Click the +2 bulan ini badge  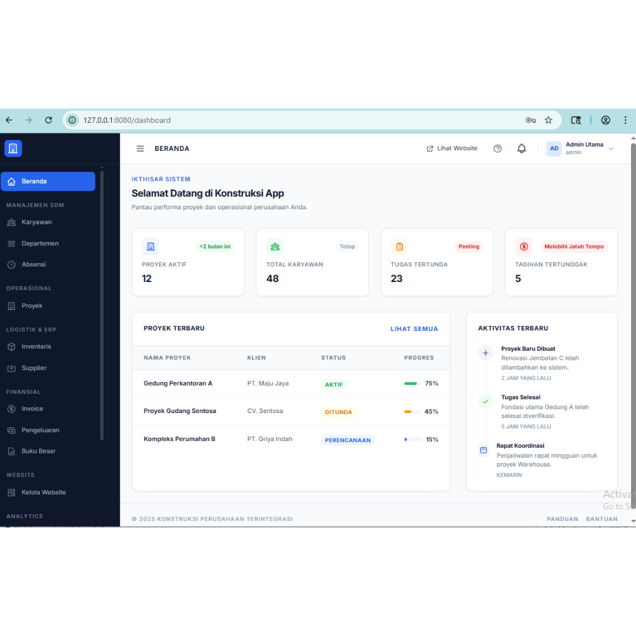(214, 247)
